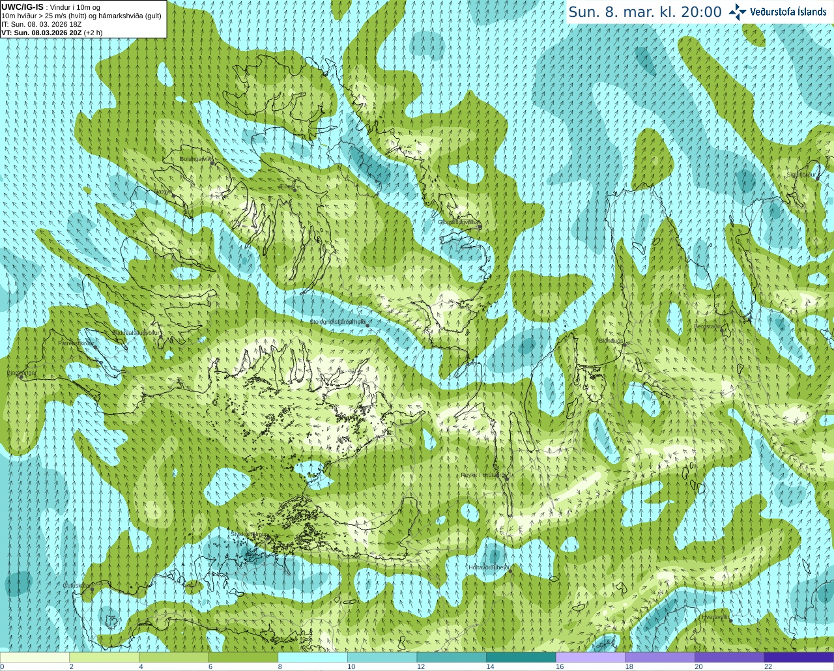The height and width of the screenshot is (671, 834).
Task: Select the Siglufjörður station label
Action: click(801, 175)
